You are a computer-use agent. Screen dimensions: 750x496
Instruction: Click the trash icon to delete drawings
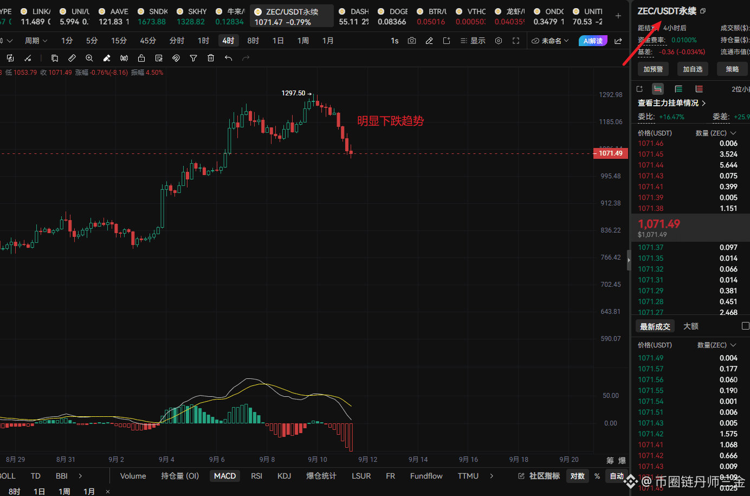pos(211,58)
